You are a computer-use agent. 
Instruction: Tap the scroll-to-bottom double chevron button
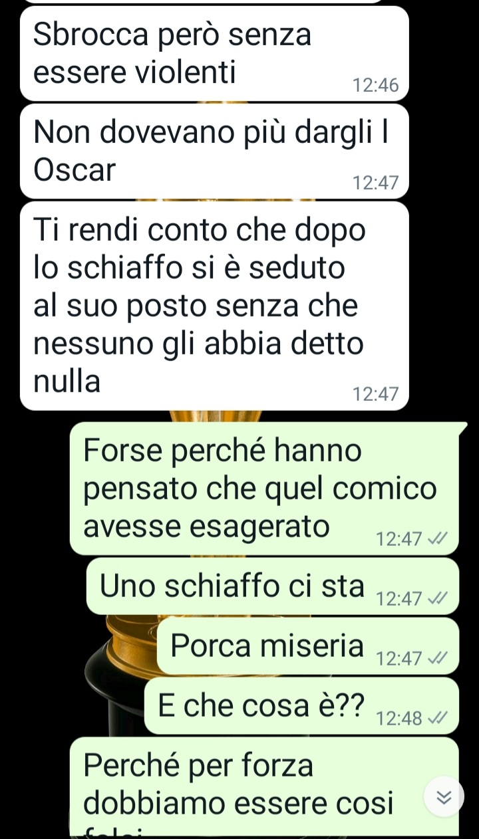pos(444,796)
